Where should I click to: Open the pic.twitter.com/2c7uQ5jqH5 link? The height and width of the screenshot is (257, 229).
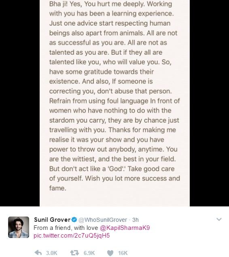tap(72, 236)
